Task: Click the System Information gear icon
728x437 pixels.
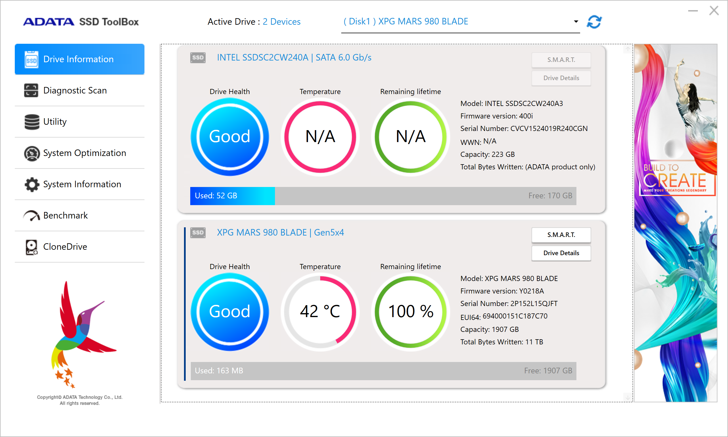Action: [32, 184]
